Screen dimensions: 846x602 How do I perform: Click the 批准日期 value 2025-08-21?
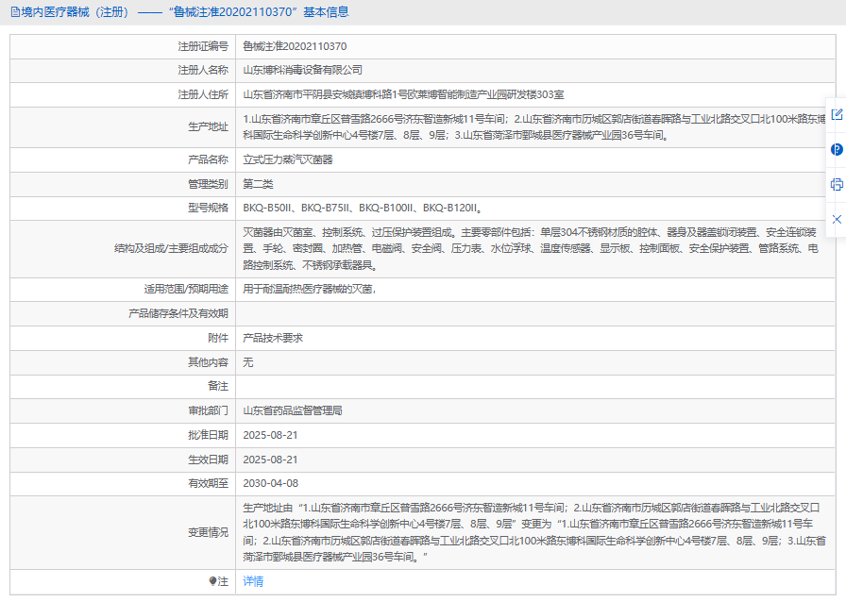pos(270,435)
